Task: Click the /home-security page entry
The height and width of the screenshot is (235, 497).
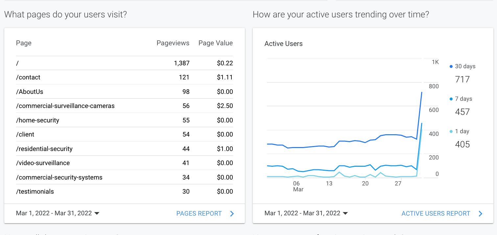Action: [38, 120]
